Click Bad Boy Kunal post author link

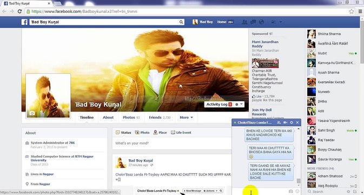(x=141, y=160)
